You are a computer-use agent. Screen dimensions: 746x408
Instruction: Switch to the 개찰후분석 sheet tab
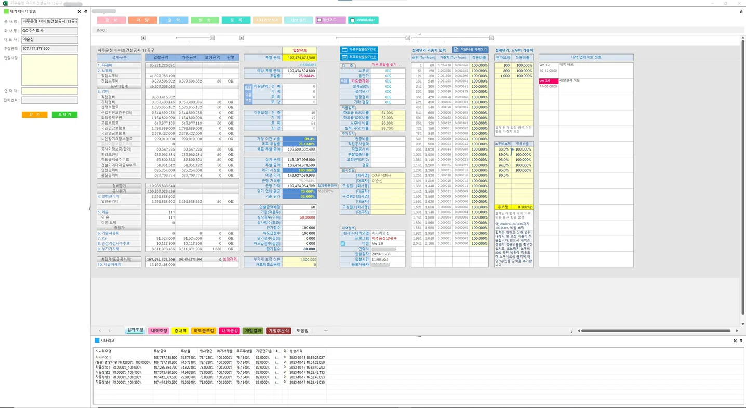point(279,331)
